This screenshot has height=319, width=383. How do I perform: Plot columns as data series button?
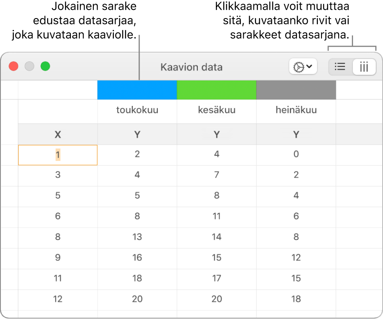pos(364,67)
